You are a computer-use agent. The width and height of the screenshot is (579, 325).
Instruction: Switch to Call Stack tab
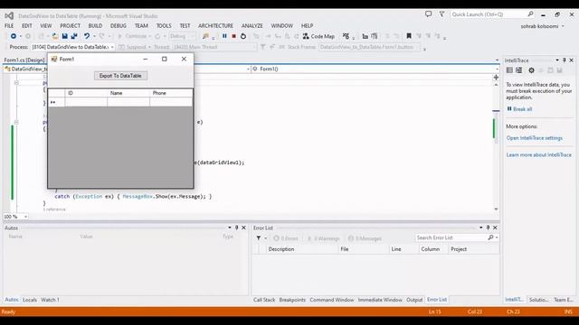pos(264,300)
